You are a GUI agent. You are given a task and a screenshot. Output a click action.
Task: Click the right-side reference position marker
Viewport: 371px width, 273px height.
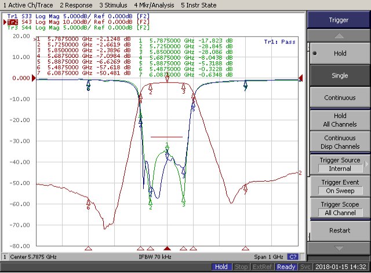tap(301, 78)
